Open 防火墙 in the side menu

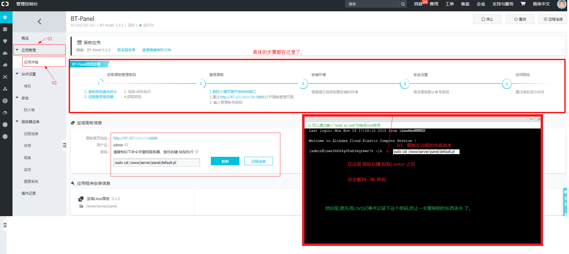(x=29, y=110)
